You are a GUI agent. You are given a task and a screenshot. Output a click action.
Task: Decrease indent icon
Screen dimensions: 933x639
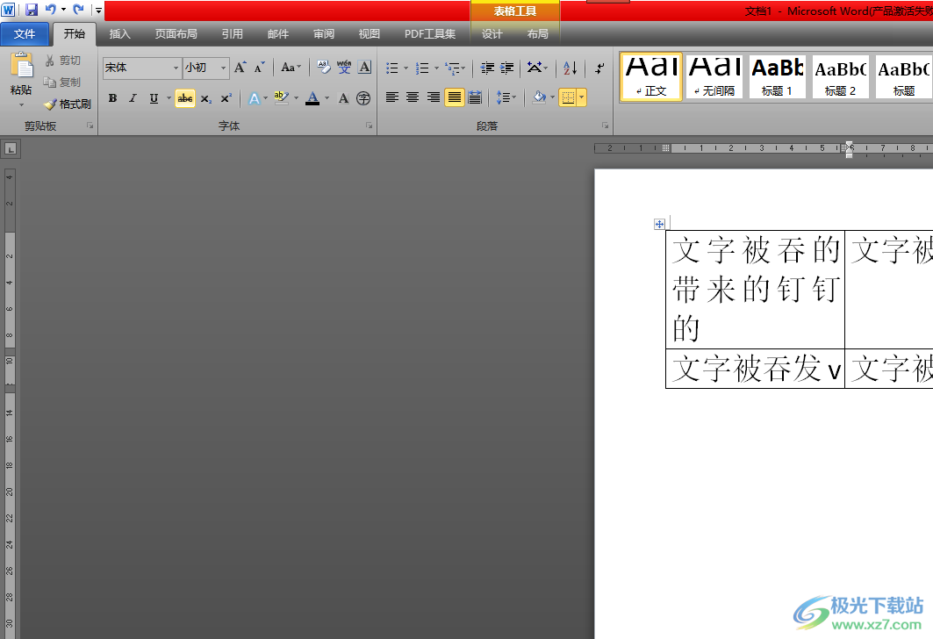(x=487, y=68)
